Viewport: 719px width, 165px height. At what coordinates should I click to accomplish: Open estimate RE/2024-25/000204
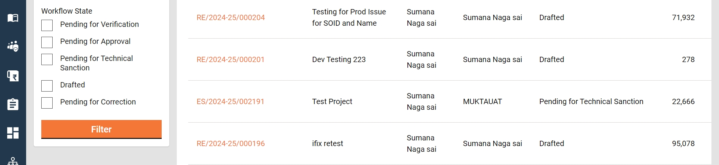[x=231, y=18]
